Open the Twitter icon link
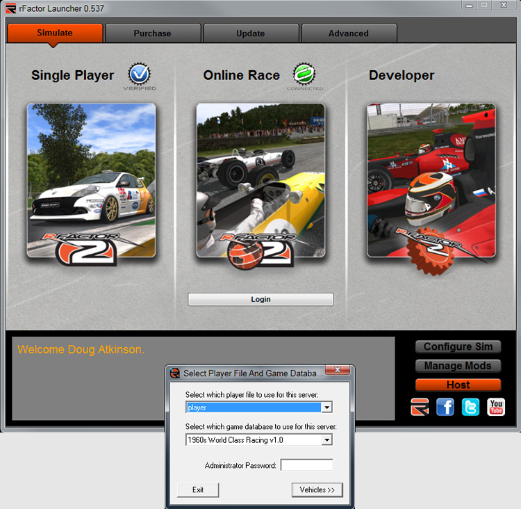This screenshot has width=521, height=509. [x=471, y=407]
